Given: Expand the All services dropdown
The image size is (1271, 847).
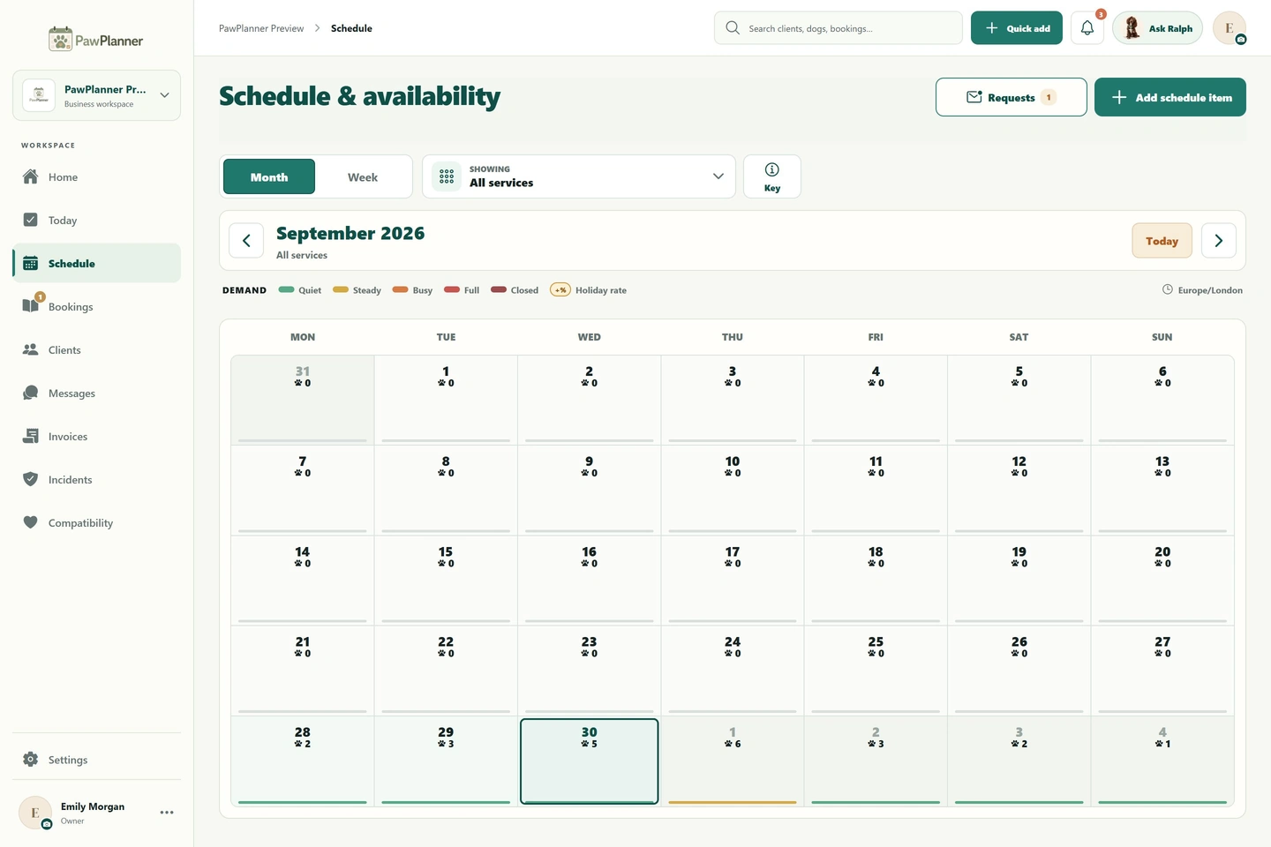Looking at the screenshot, I should tap(579, 176).
